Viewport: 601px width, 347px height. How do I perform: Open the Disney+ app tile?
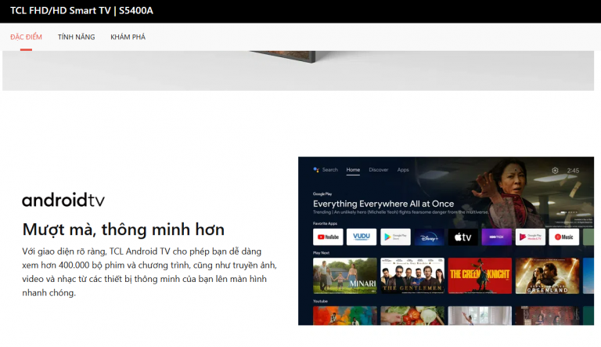point(429,237)
